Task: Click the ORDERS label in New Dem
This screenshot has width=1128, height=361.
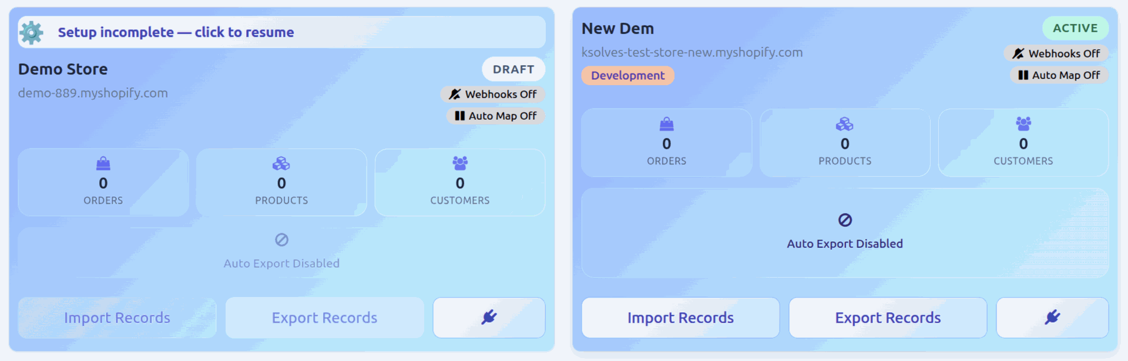Action: [x=667, y=161]
